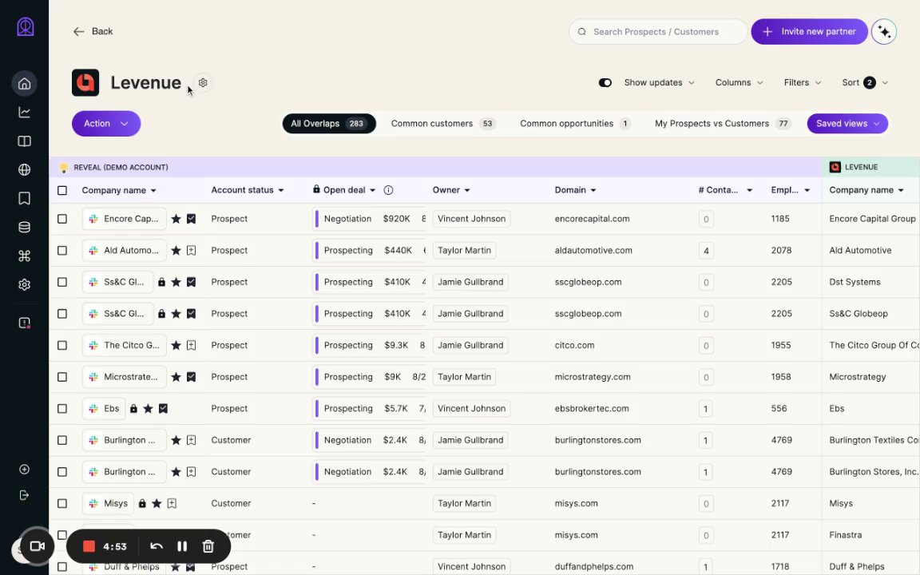Click the Back link
This screenshot has width=920, height=575.
pos(93,32)
